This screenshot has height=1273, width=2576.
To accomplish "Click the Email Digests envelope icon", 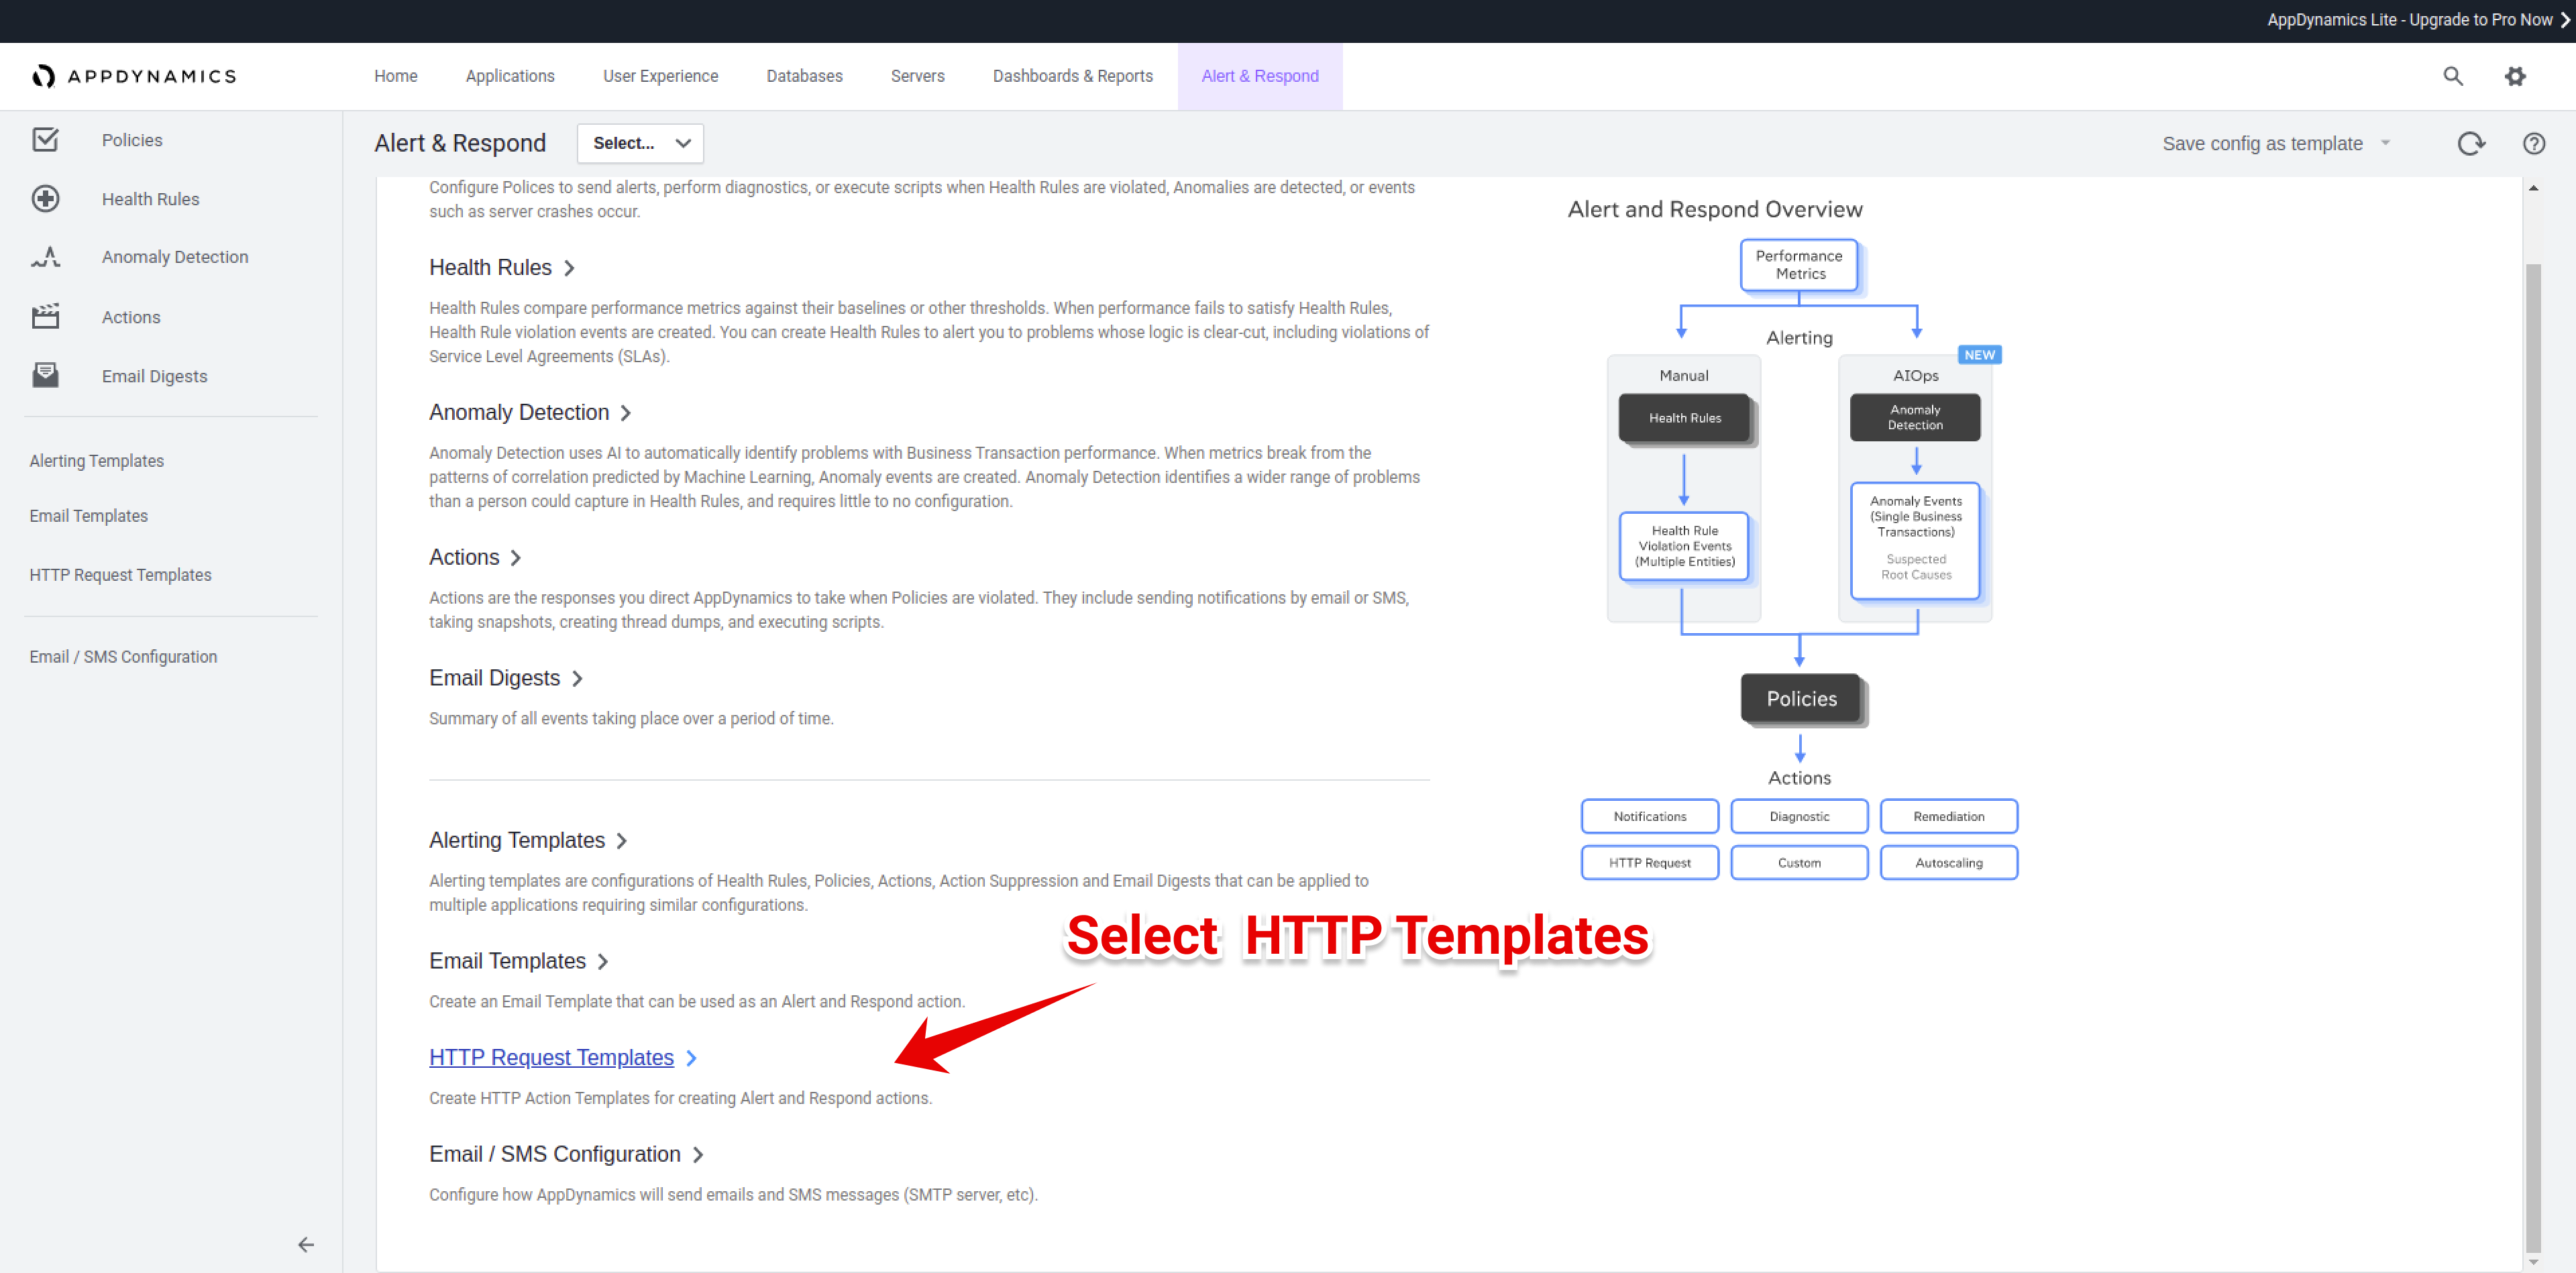I will pyautogui.click(x=45, y=375).
